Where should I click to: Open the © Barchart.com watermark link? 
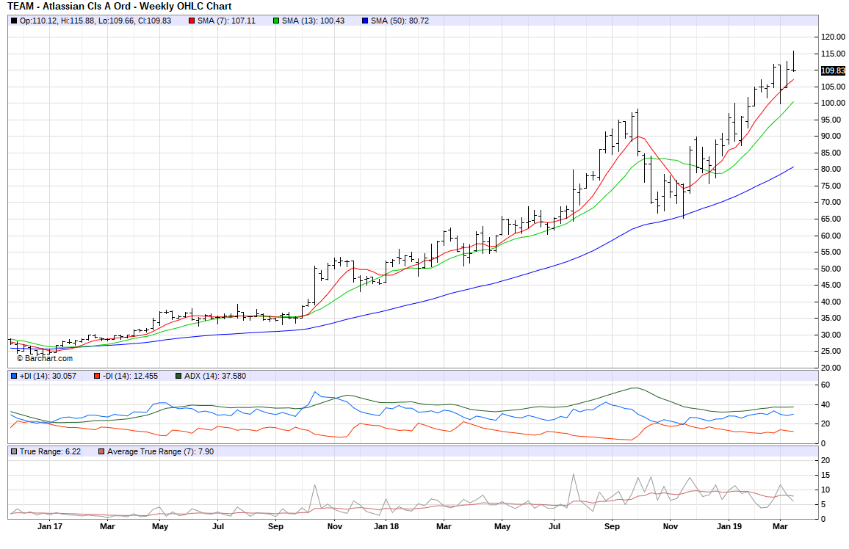[44, 358]
